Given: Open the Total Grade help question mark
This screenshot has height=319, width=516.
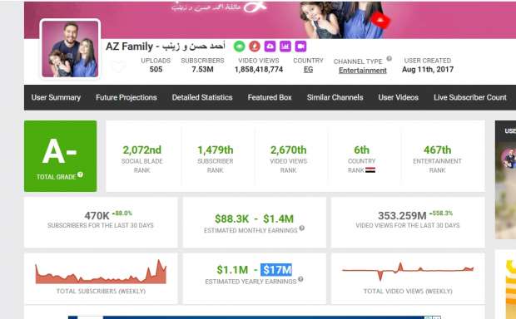Looking at the screenshot, I should tap(80, 174).
